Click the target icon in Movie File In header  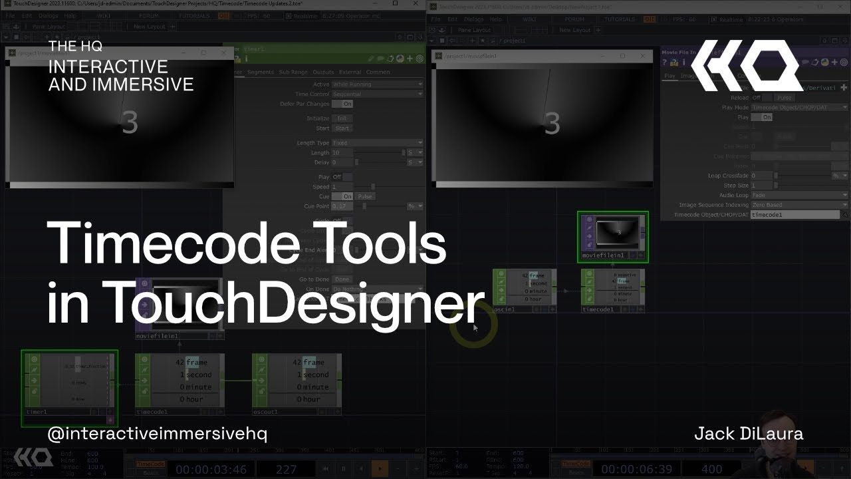(844, 63)
